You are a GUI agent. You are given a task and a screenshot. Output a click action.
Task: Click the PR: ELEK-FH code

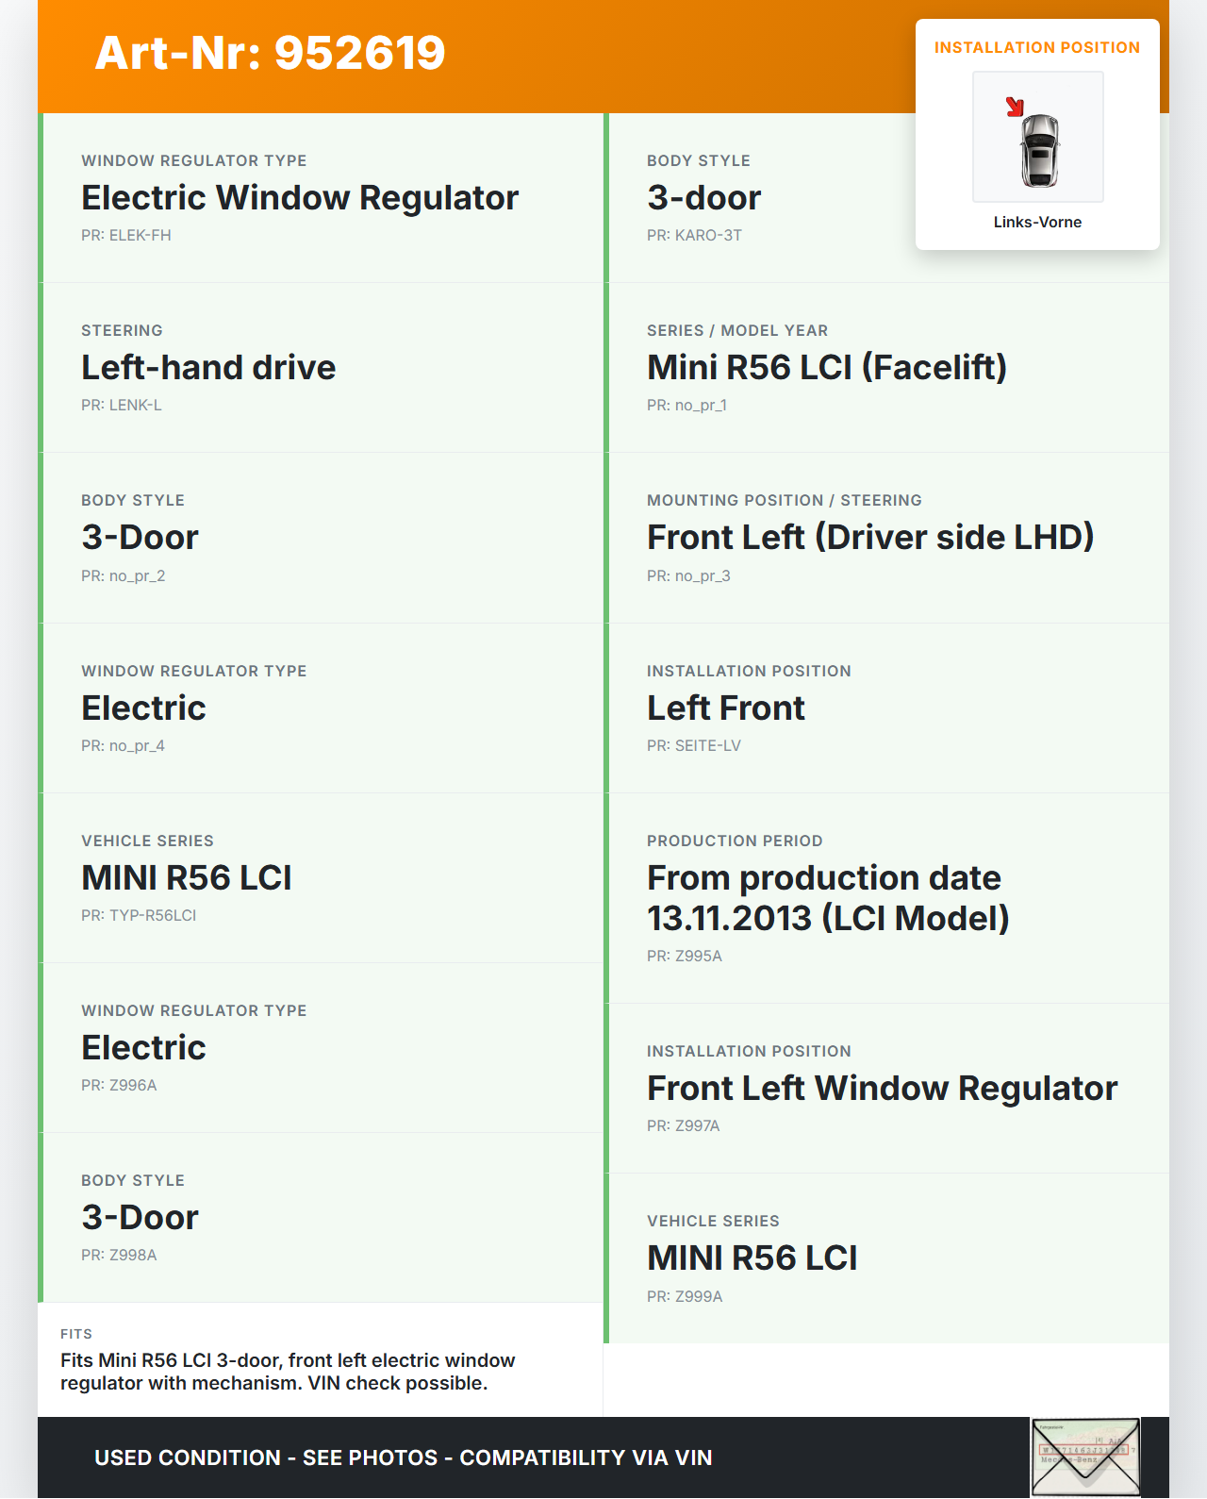126,236
